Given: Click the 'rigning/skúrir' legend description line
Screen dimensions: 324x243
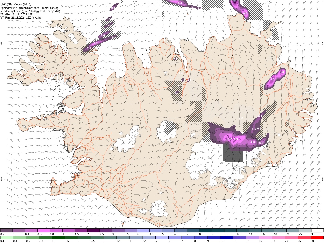Looking at the screenshot, I should coord(29,8).
